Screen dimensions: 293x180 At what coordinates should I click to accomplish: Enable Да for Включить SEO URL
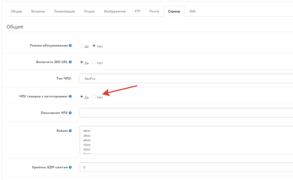tap(82, 63)
